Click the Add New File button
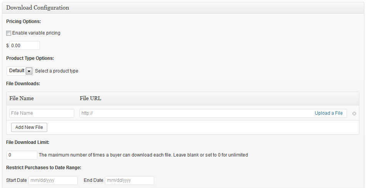Image resolution: width=367 pixels, height=188 pixels. tap(29, 127)
